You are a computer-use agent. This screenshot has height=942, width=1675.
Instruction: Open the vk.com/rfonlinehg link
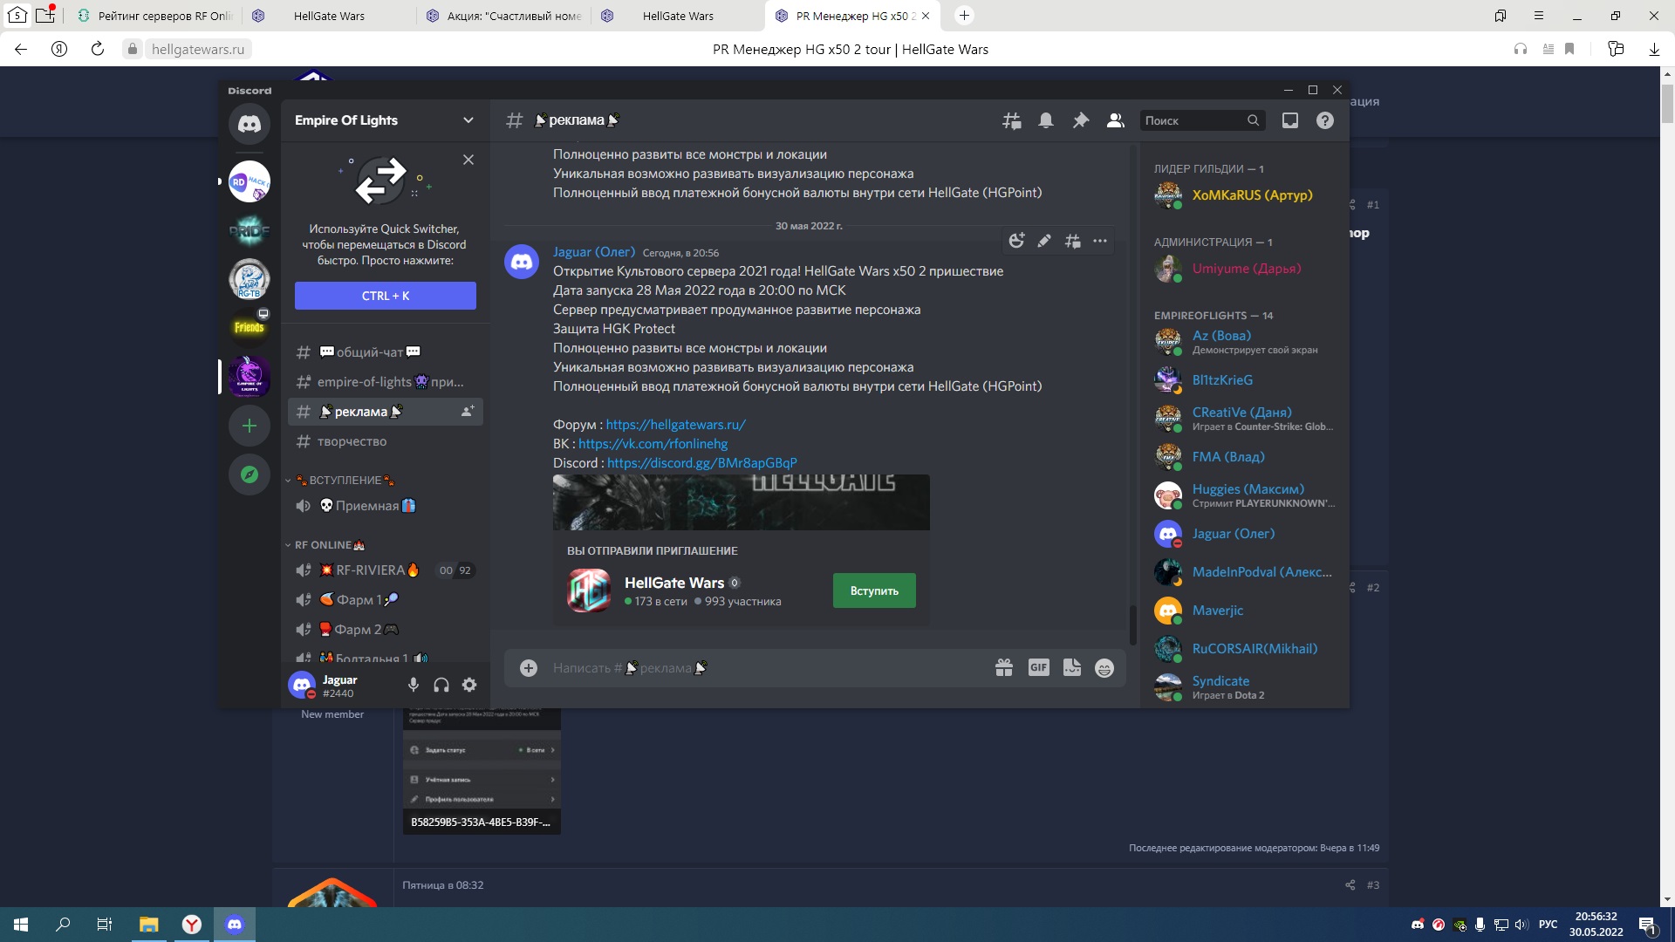click(653, 444)
